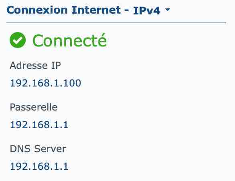The height and width of the screenshot is (181, 235).
Task: Select the DNS Server address value
Action: point(39,166)
